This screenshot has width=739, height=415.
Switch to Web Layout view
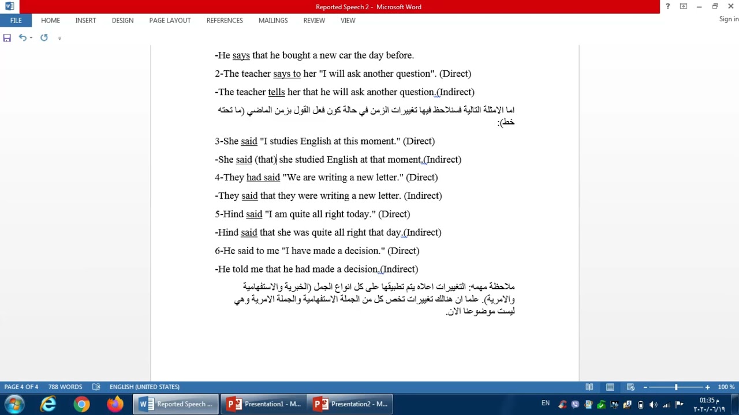[630, 387]
